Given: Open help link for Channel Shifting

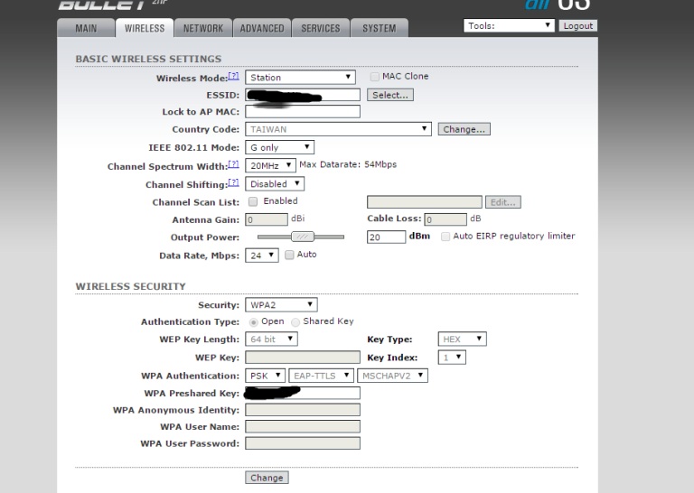Looking at the screenshot, I should pos(233,182).
